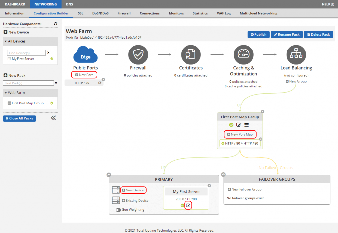The image size is (338, 233).
Task: Edit the First Port Map Group with pencil icon
Action: [238, 125]
